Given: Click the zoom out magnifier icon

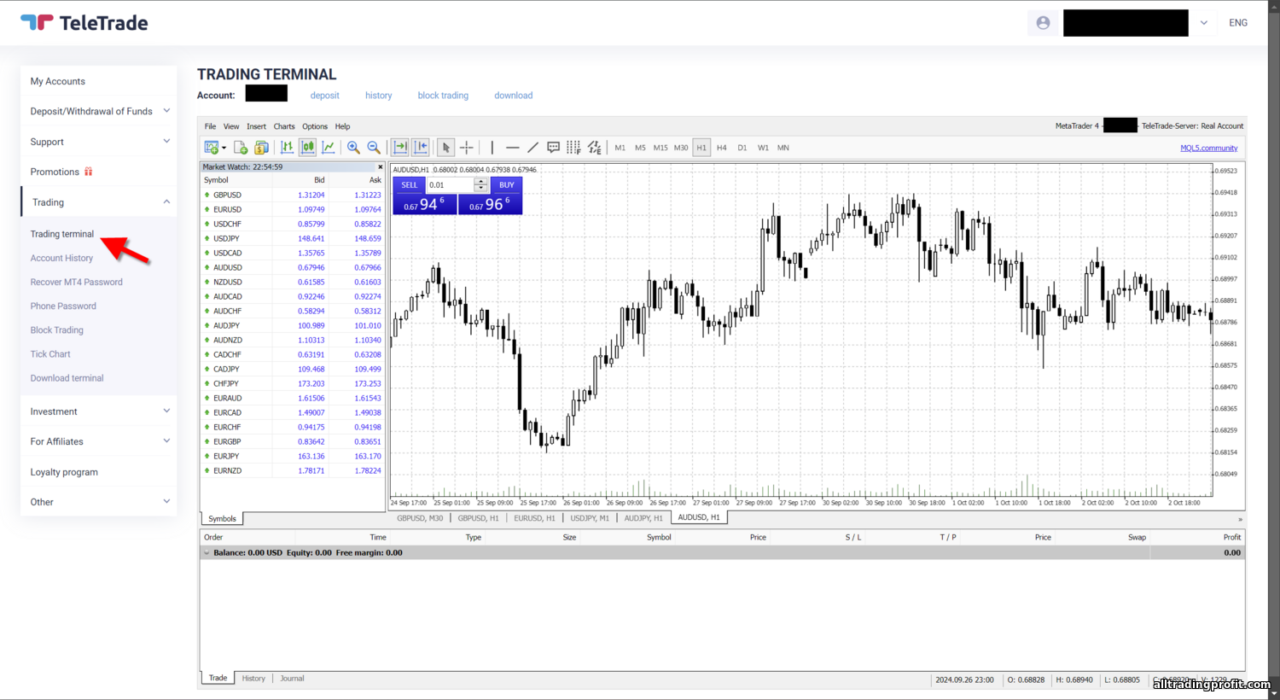Looking at the screenshot, I should pyautogui.click(x=374, y=148).
